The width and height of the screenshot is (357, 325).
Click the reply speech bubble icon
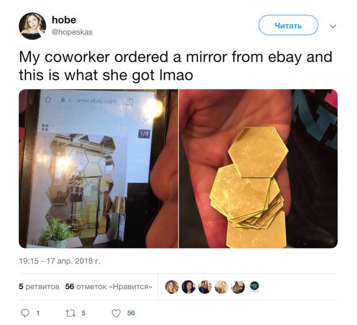(25, 313)
